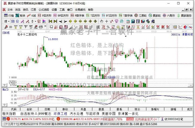Click the red floppy save icon
This screenshot has height=128, width=195.
point(143,21)
